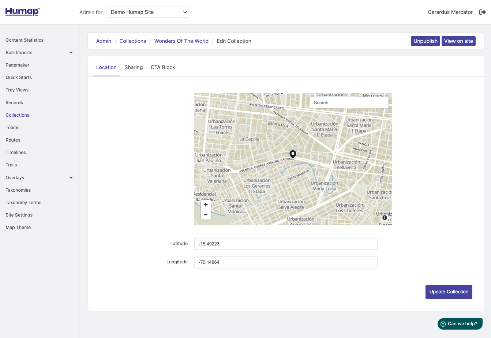Click the location pin marker on the map
This screenshot has height=338, width=491.
pos(293,154)
